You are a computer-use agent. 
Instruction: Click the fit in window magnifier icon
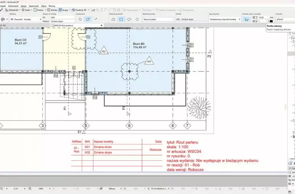[30, 188]
